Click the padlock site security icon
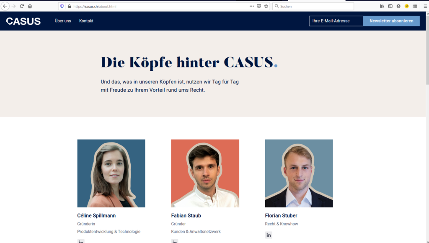 (69, 6)
